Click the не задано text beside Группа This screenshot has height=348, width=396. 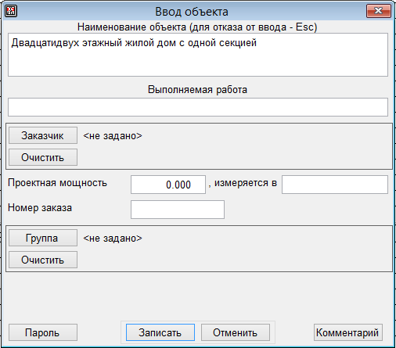pyautogui.click(x=113, y=239)
